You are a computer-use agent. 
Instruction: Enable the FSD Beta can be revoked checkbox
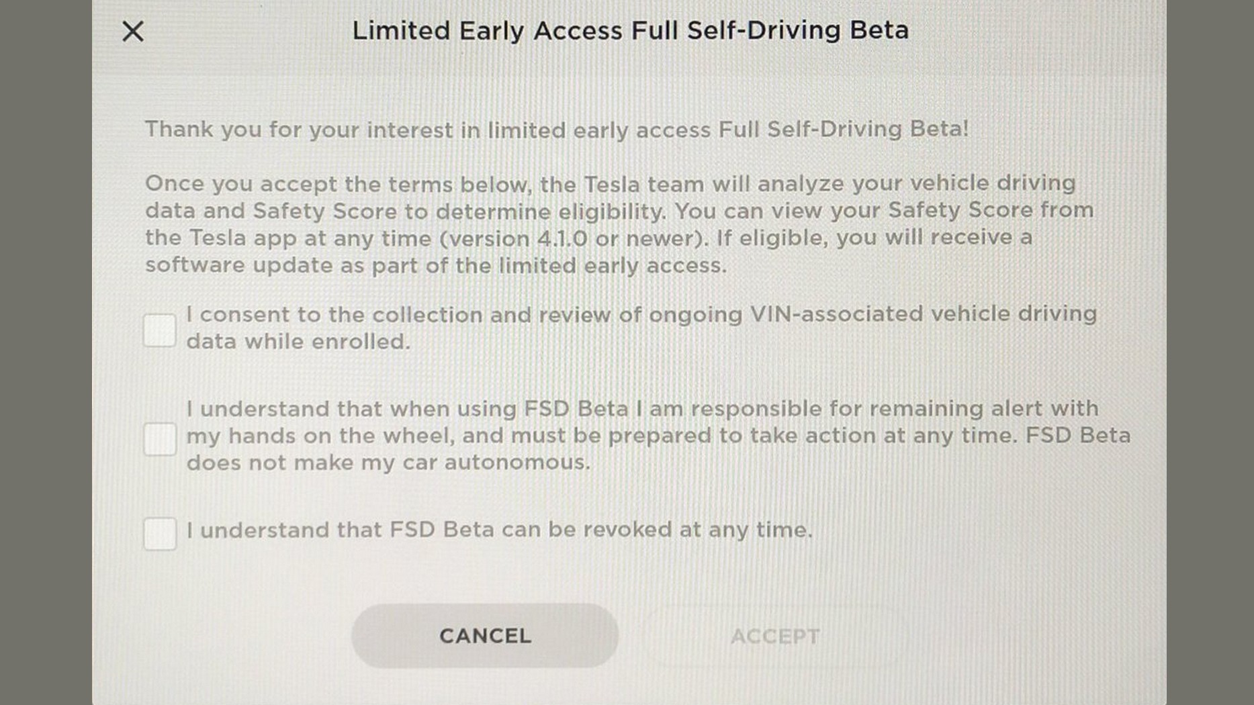click(160, 534)
